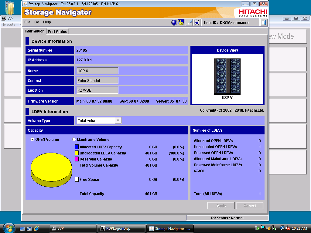Click the logout door icon beside User ID
311x233 pixels.
(264, 22)
